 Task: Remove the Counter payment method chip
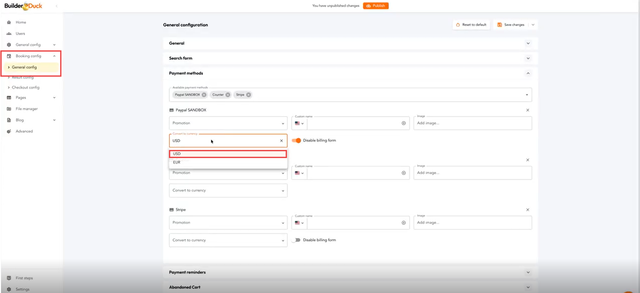(228, 95)
